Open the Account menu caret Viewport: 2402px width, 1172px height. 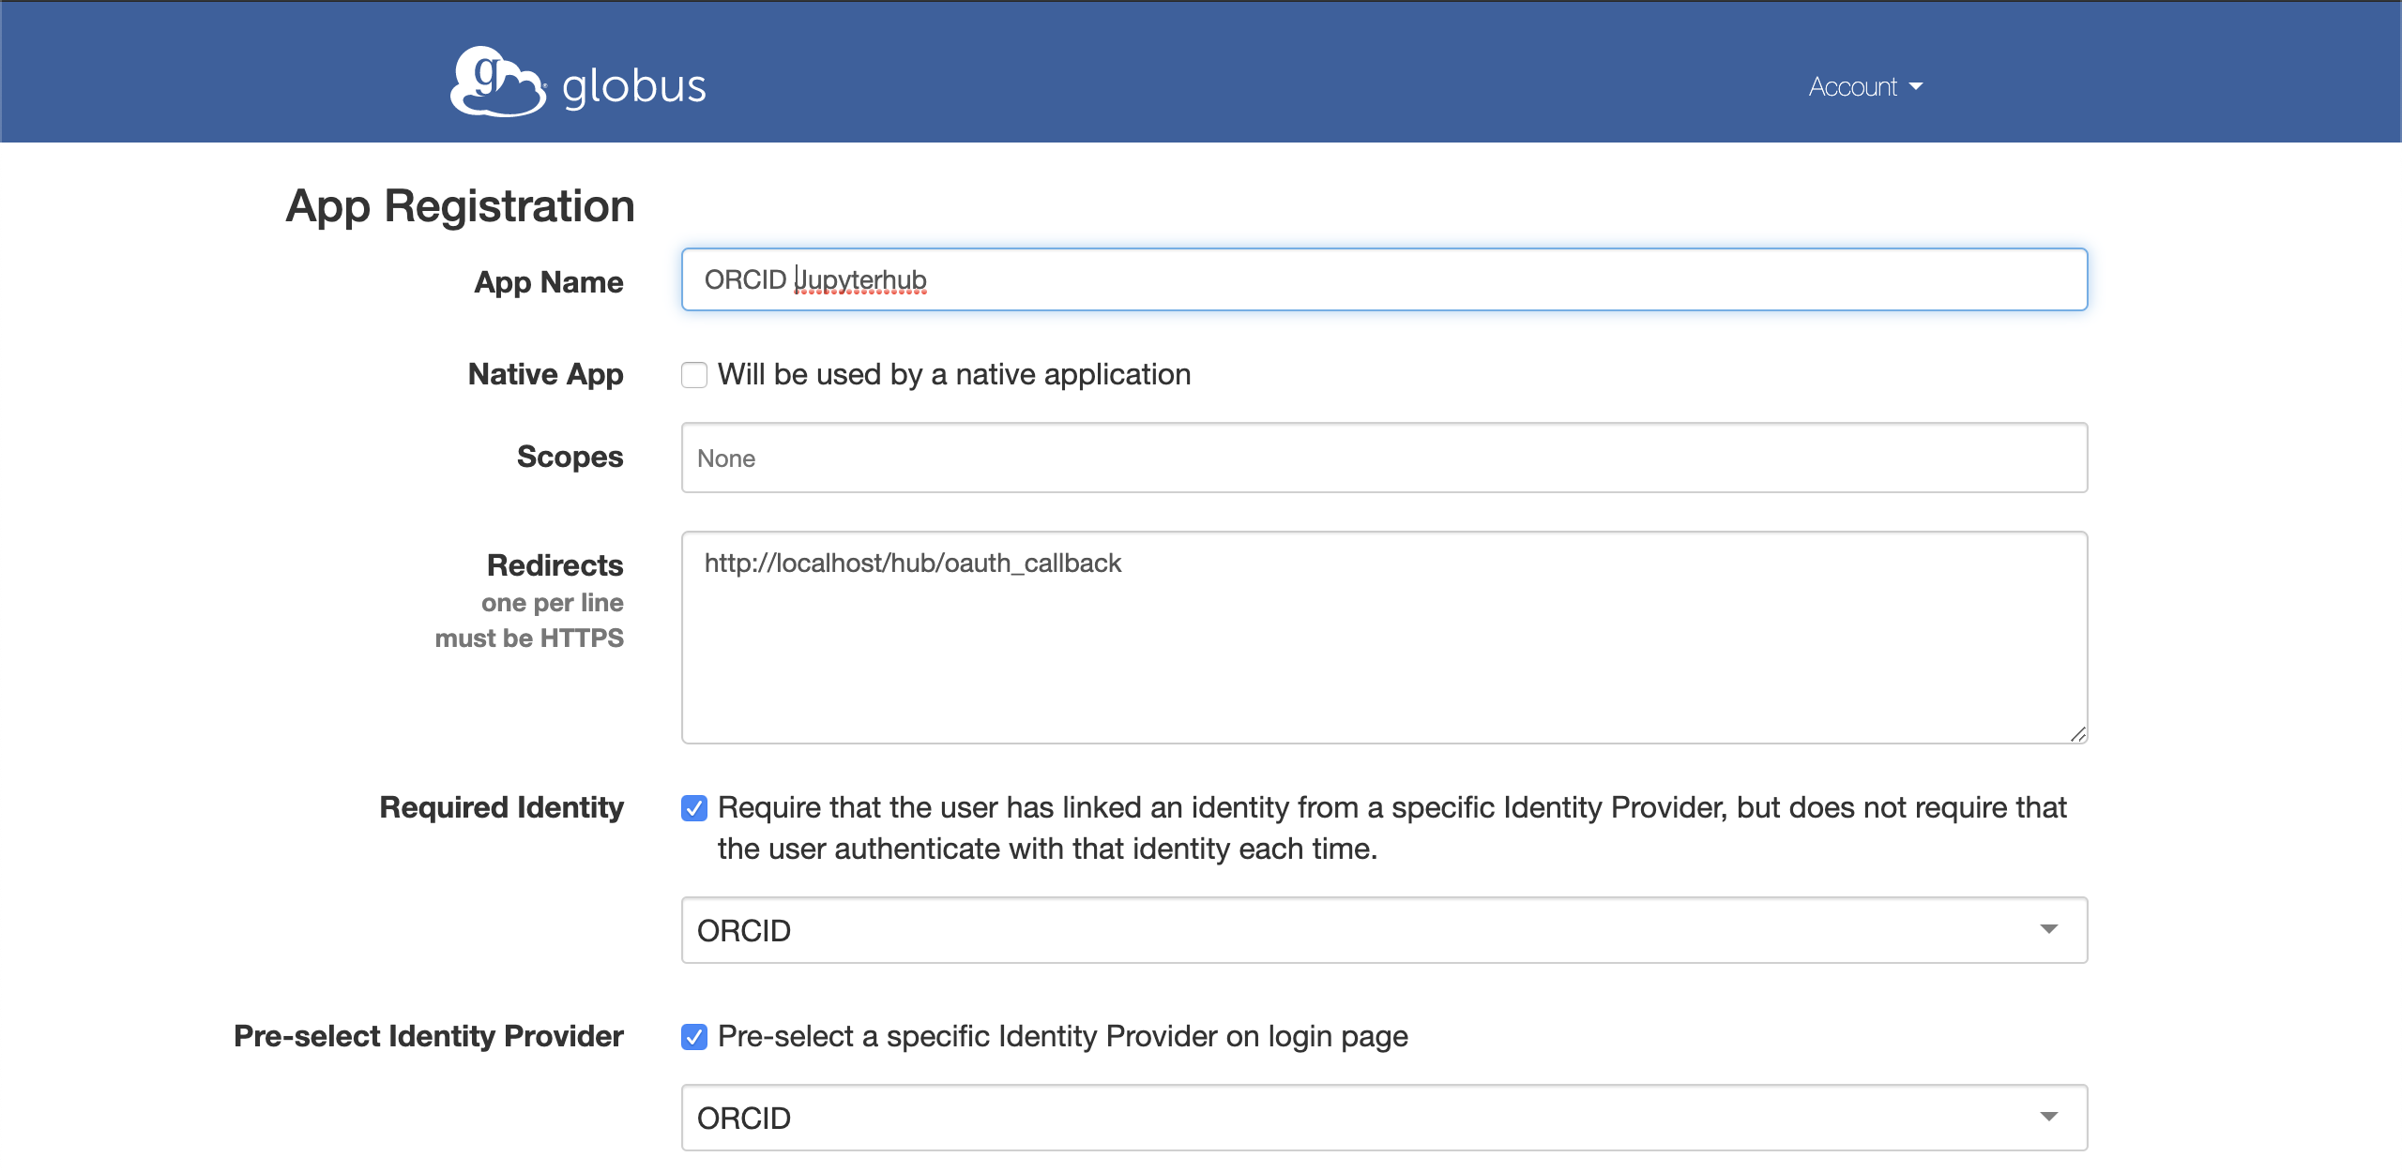1916,86
